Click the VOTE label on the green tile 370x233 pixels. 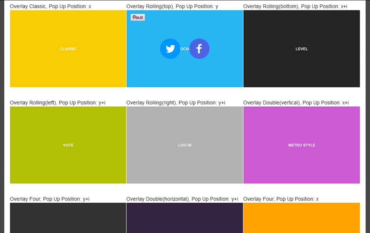pos(68,145)
